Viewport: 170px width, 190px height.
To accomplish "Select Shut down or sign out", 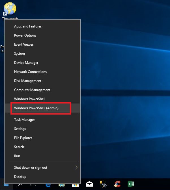I will pos(42,168).
